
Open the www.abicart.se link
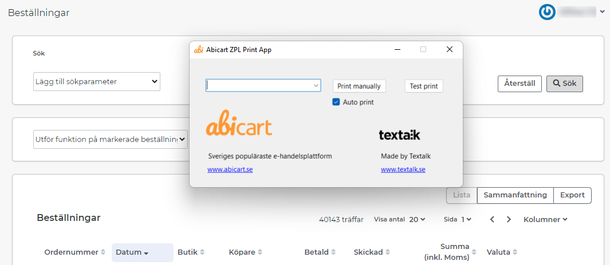point(230,169)
